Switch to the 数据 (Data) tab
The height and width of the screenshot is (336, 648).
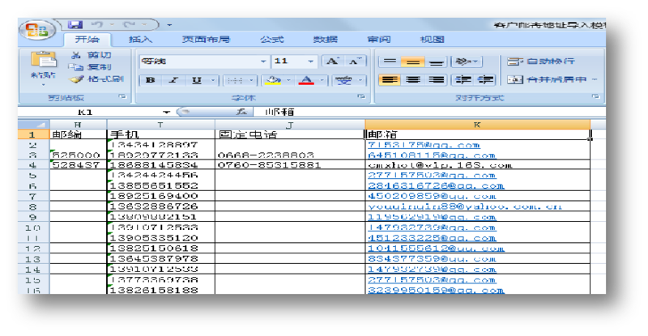326,40
